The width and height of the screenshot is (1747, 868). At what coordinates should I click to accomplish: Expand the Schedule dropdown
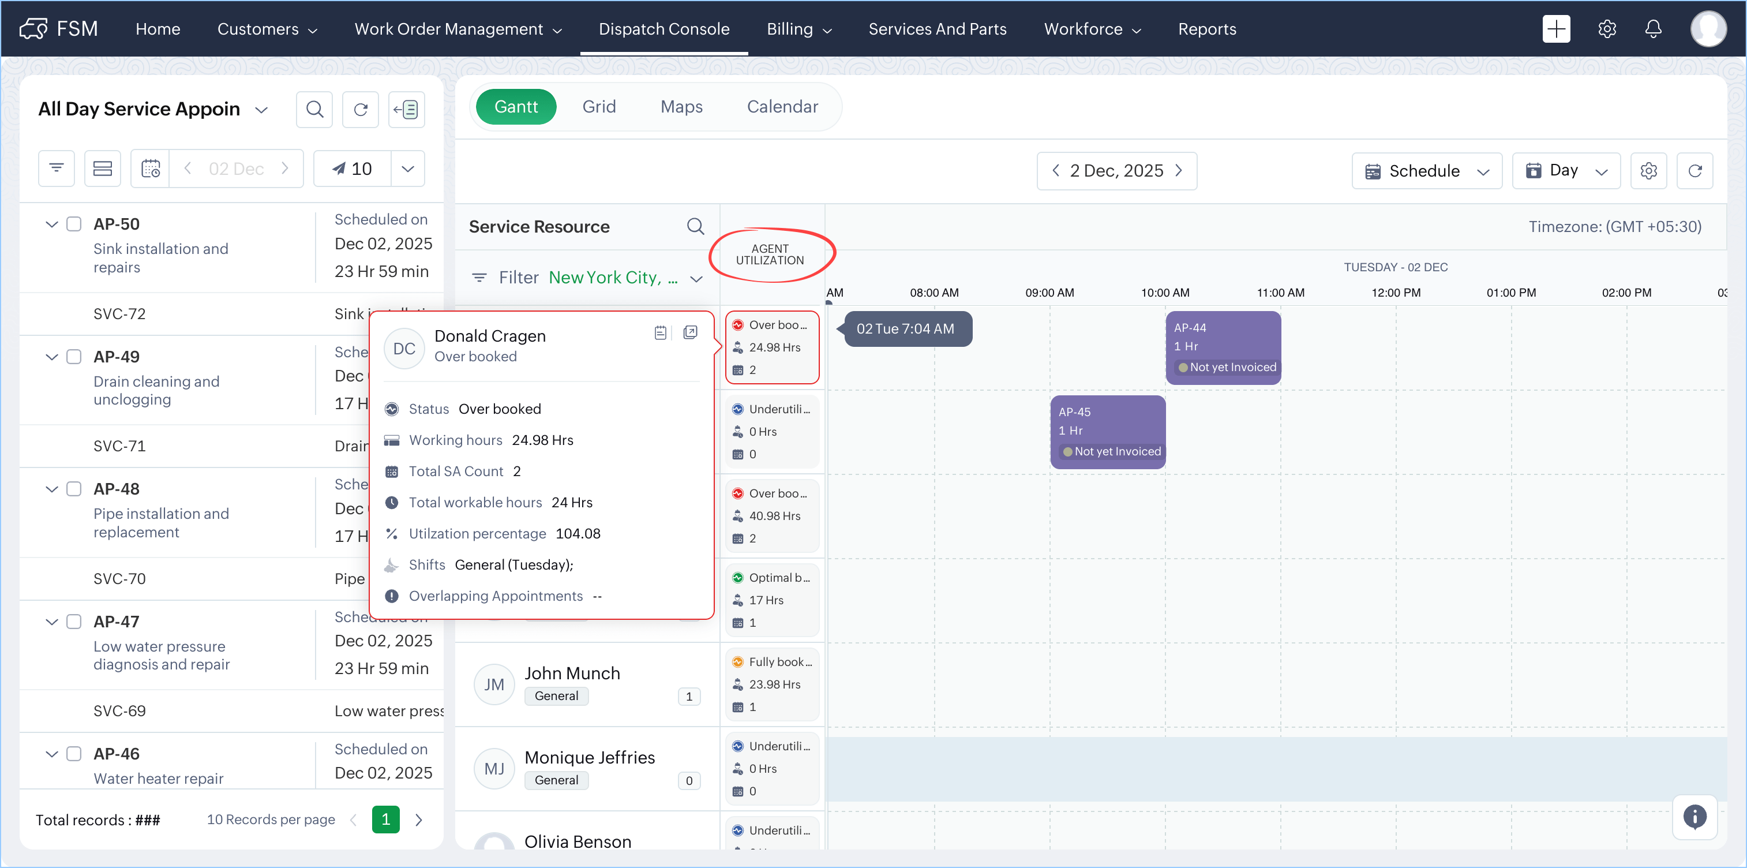tap(1426, 170)
